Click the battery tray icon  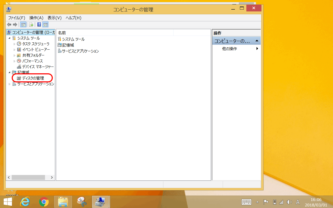pos(274,202)
